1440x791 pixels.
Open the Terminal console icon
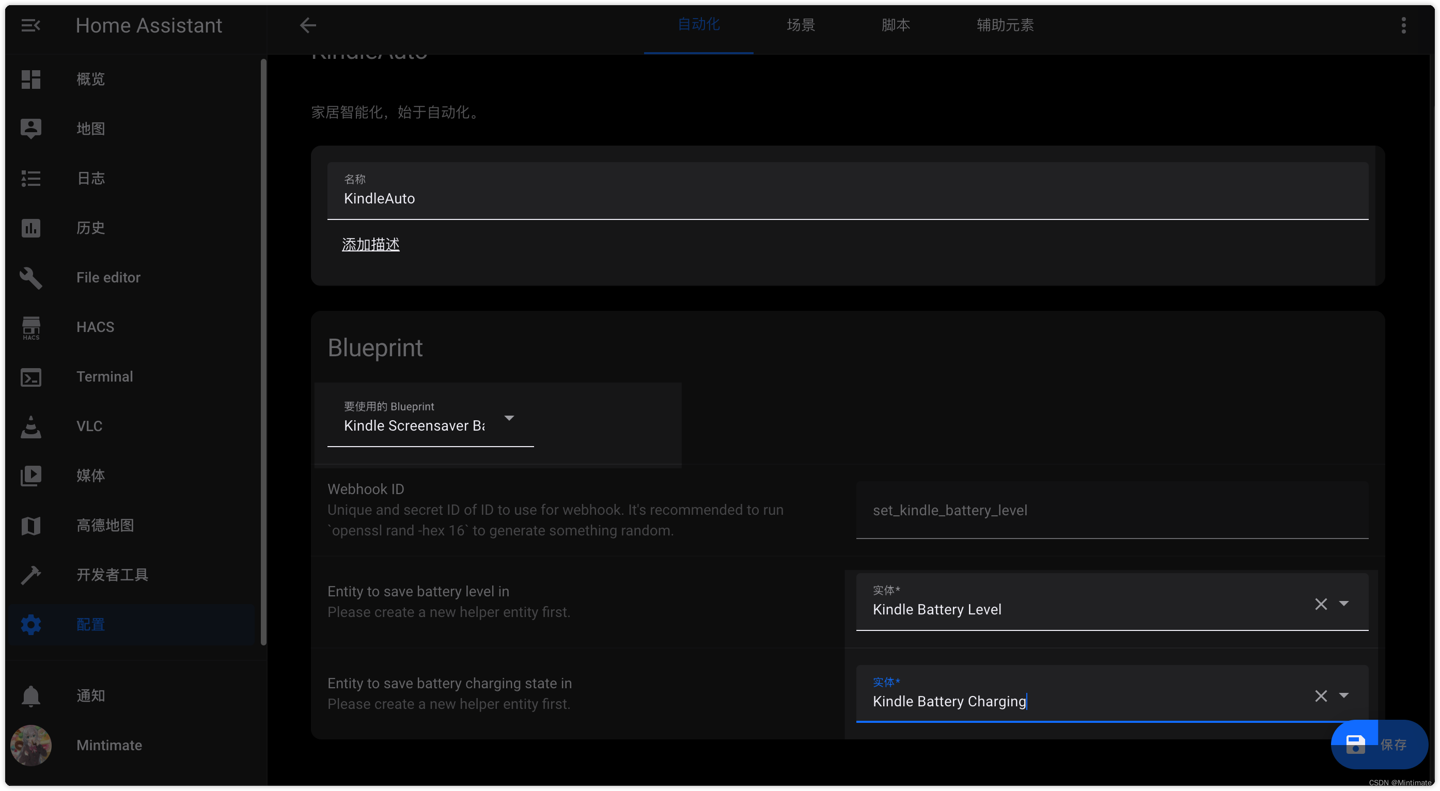coord(31,376)
